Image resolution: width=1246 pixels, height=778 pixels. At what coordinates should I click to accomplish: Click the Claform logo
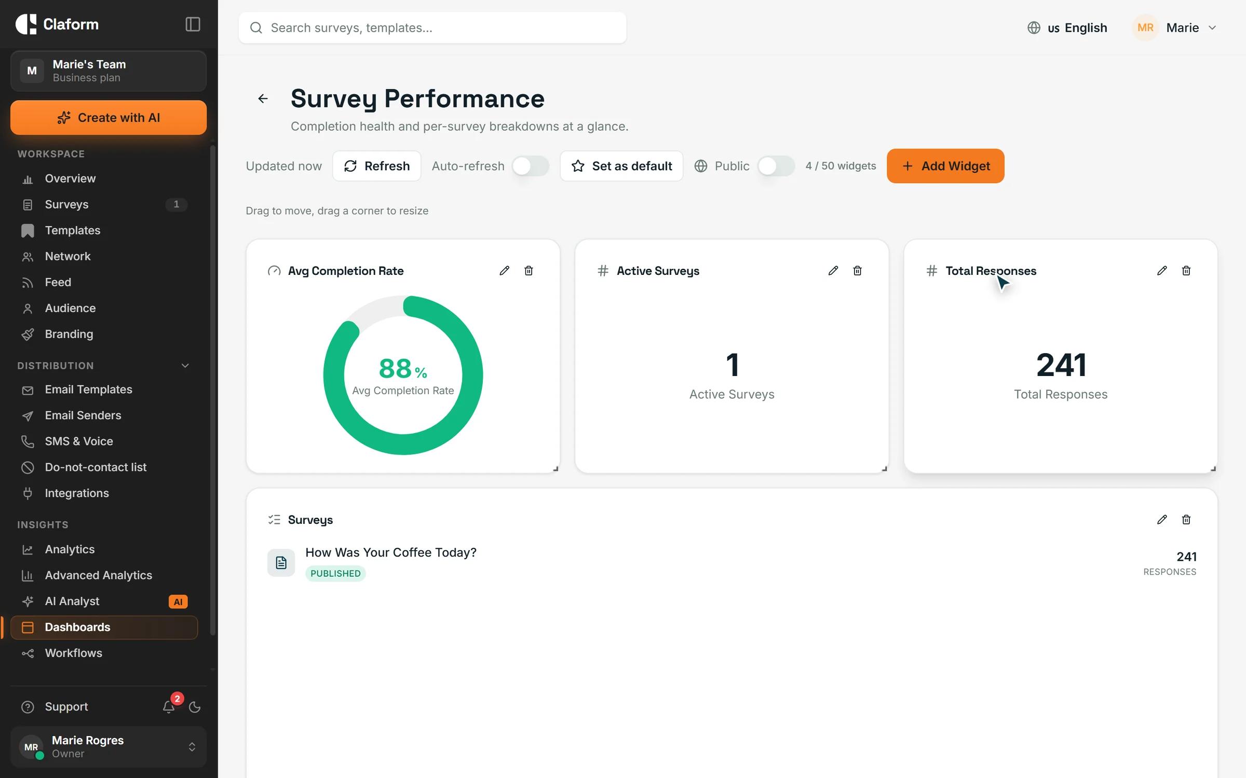click(57, 24)
